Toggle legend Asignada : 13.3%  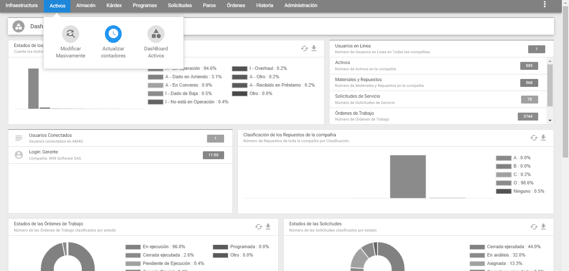(496, 264)
